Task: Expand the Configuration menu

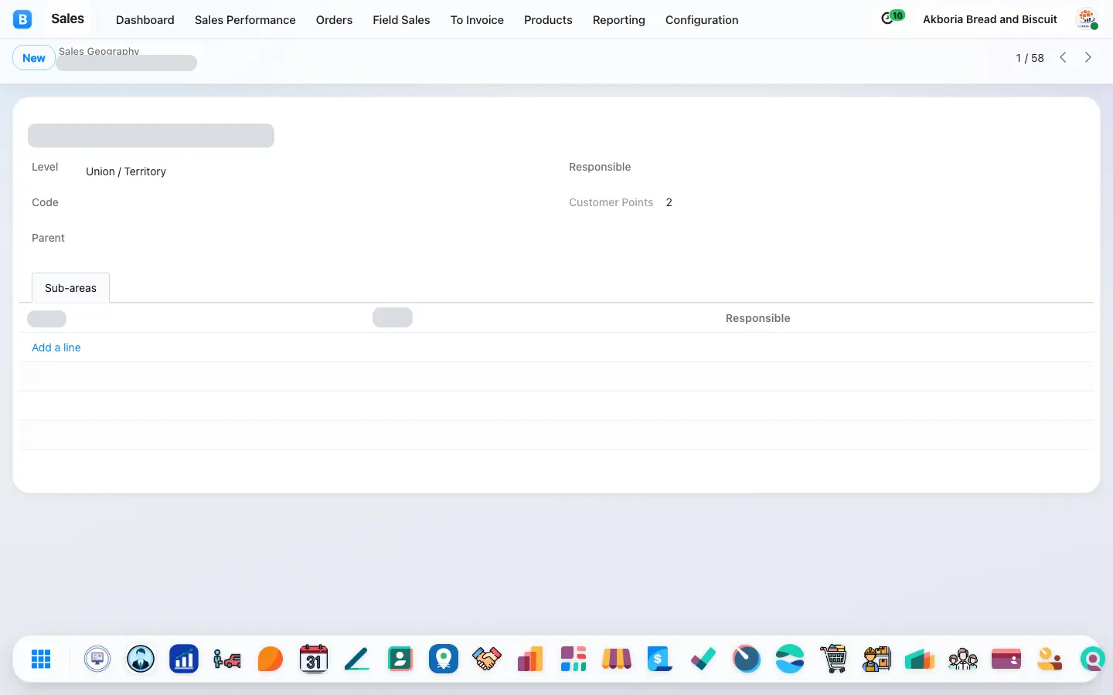Action: point(702,19)
